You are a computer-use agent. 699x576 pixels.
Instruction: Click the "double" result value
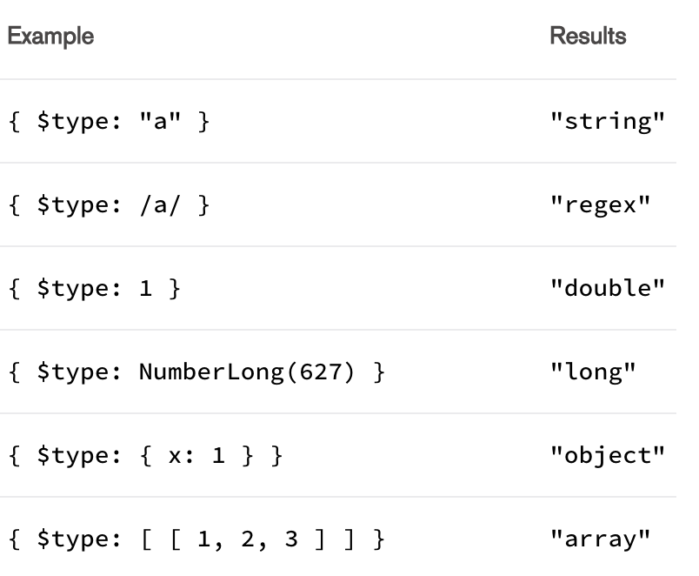point(608,288)
